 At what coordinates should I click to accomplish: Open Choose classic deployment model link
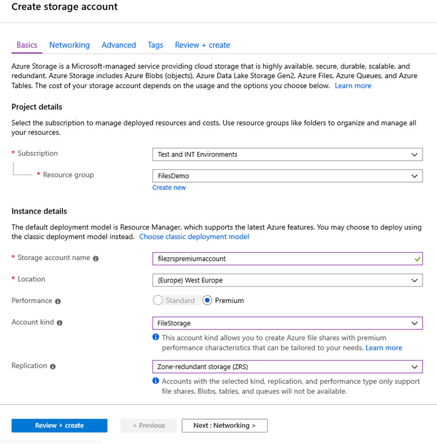click(194, 236)
